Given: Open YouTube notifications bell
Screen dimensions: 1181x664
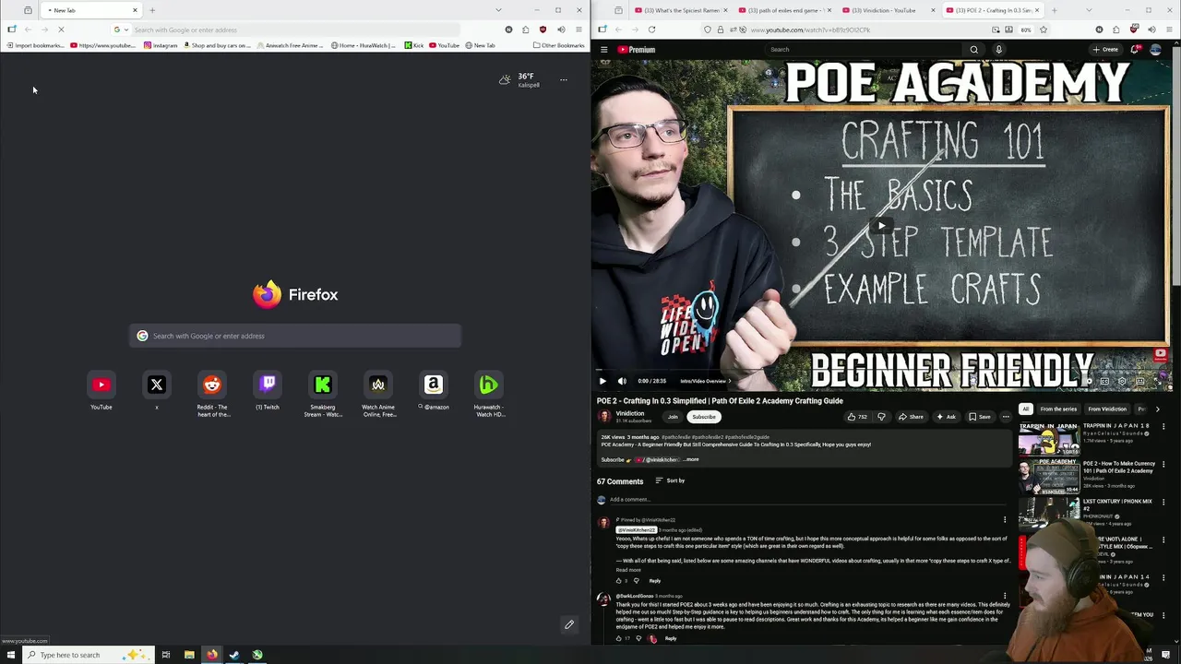Looking at the screenshot, I should (x=1135, y=50).
